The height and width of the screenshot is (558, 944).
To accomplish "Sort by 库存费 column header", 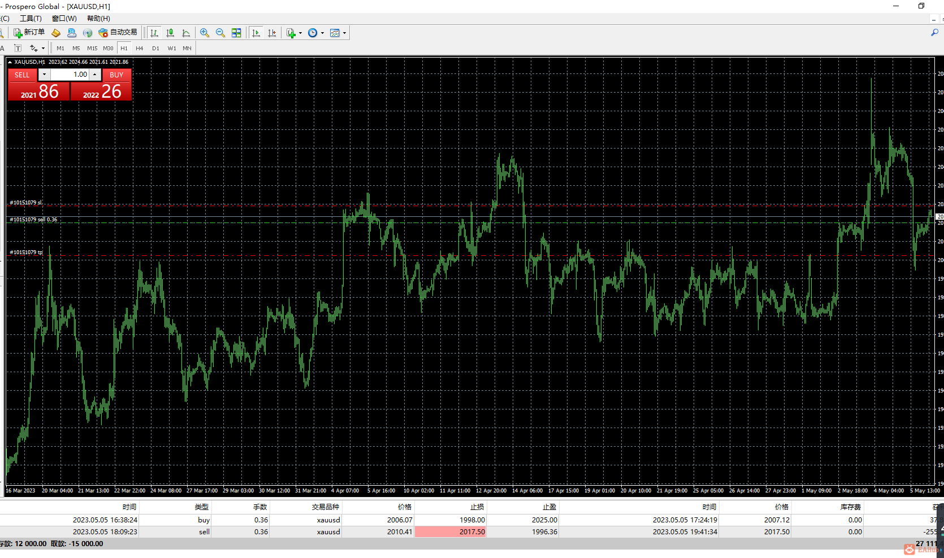I will 851,507.
